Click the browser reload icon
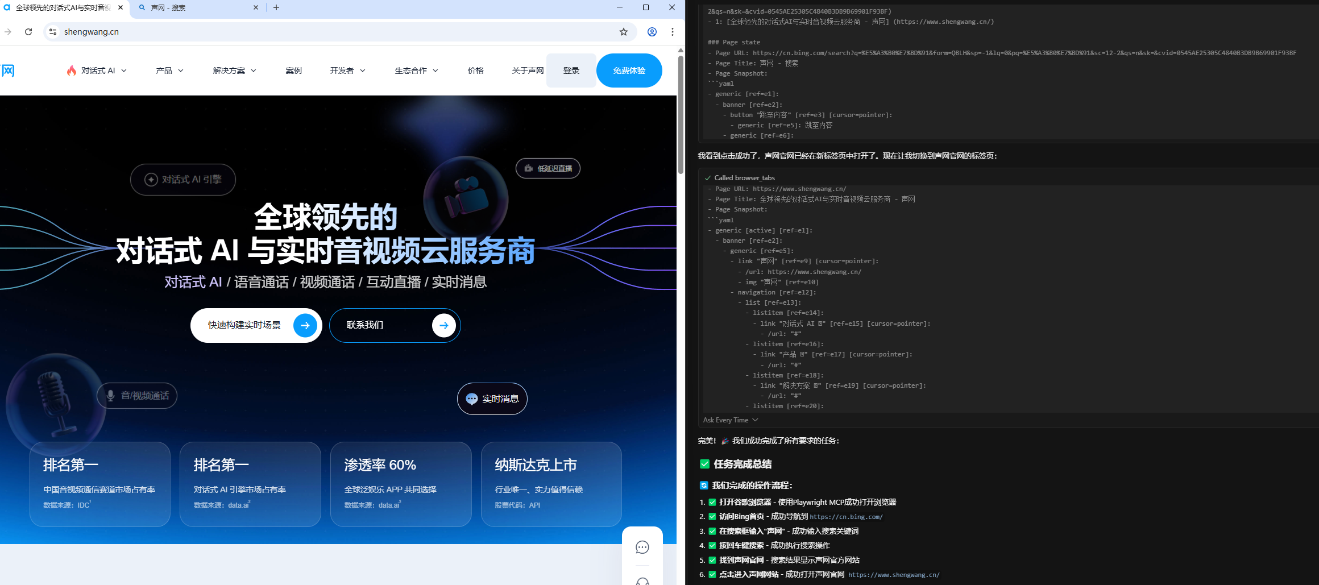Screen dimensions: 1319x585 28,32
